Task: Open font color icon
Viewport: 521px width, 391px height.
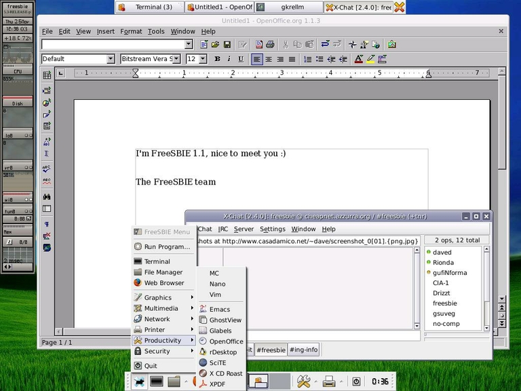Action: coord(358,59)
